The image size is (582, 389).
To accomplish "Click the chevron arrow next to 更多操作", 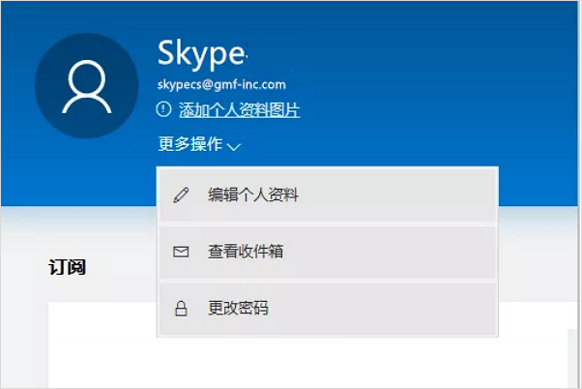I will point(234,147).
